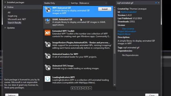Select the Search Results item
Viewport: 171px width, 96px height.
[x=14, y=23]
